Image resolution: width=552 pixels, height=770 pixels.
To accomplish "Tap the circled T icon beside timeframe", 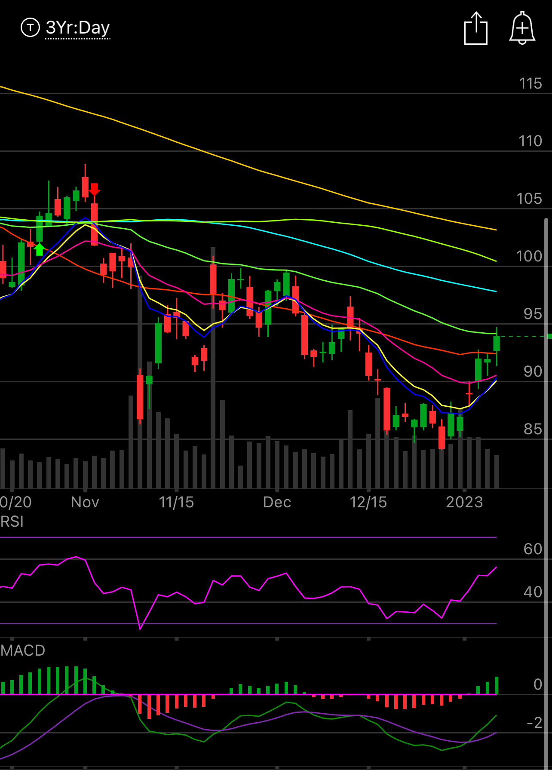I will (30, 28).
